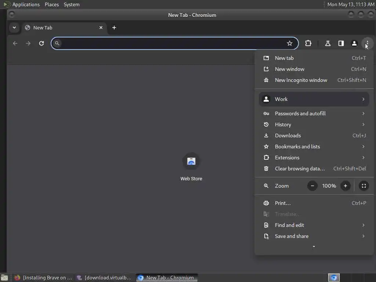
Task: Click the Downloads arrow icon
Action: (x=266, y=136)
